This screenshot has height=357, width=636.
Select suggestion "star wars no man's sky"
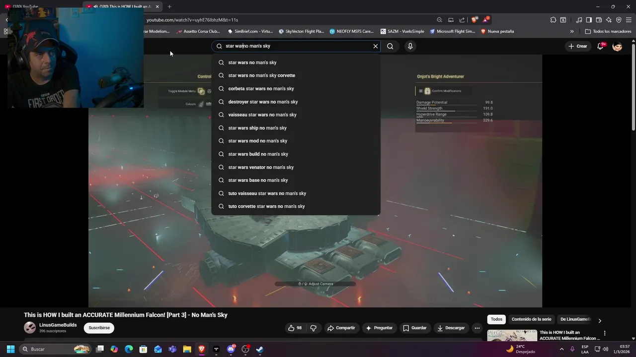click(x=296, y=62)
